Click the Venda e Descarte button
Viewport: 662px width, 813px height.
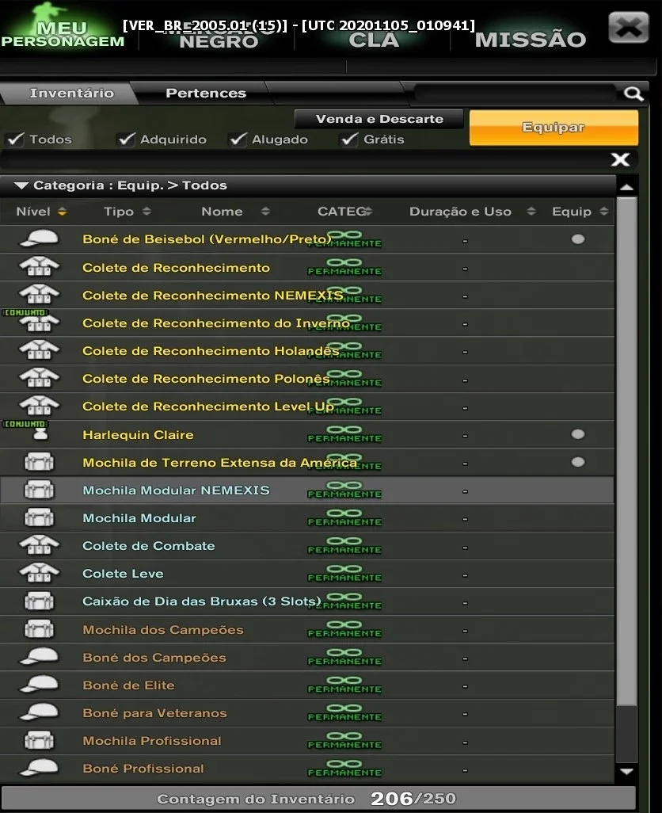point(379,119)
